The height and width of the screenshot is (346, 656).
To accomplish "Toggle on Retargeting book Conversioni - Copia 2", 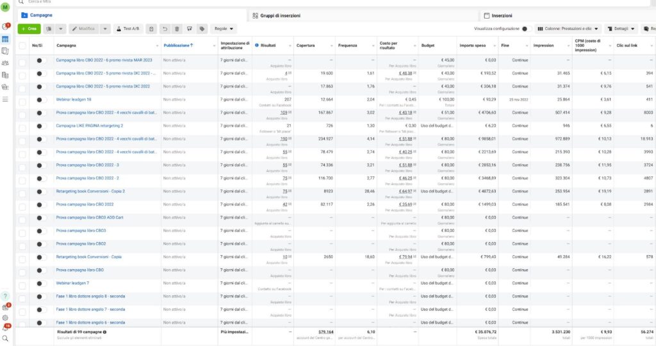I will (41, 192).
